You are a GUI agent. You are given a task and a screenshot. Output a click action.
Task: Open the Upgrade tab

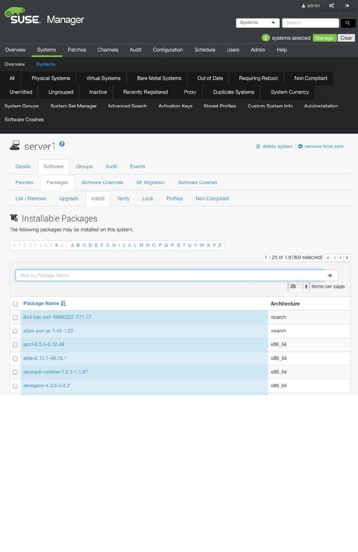[x=69, y=198]
